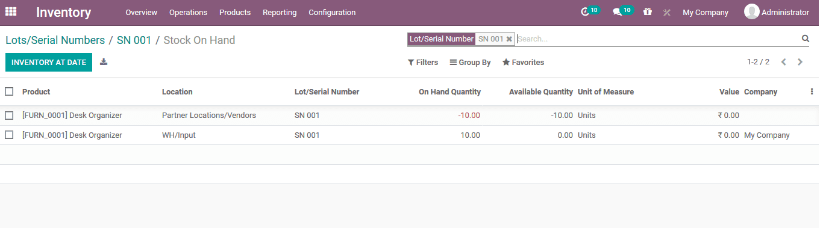This screenshot has width=820, height=228.
Task: Click ₹ 0.00 value in WH/Input row
Action: point(728,135)
